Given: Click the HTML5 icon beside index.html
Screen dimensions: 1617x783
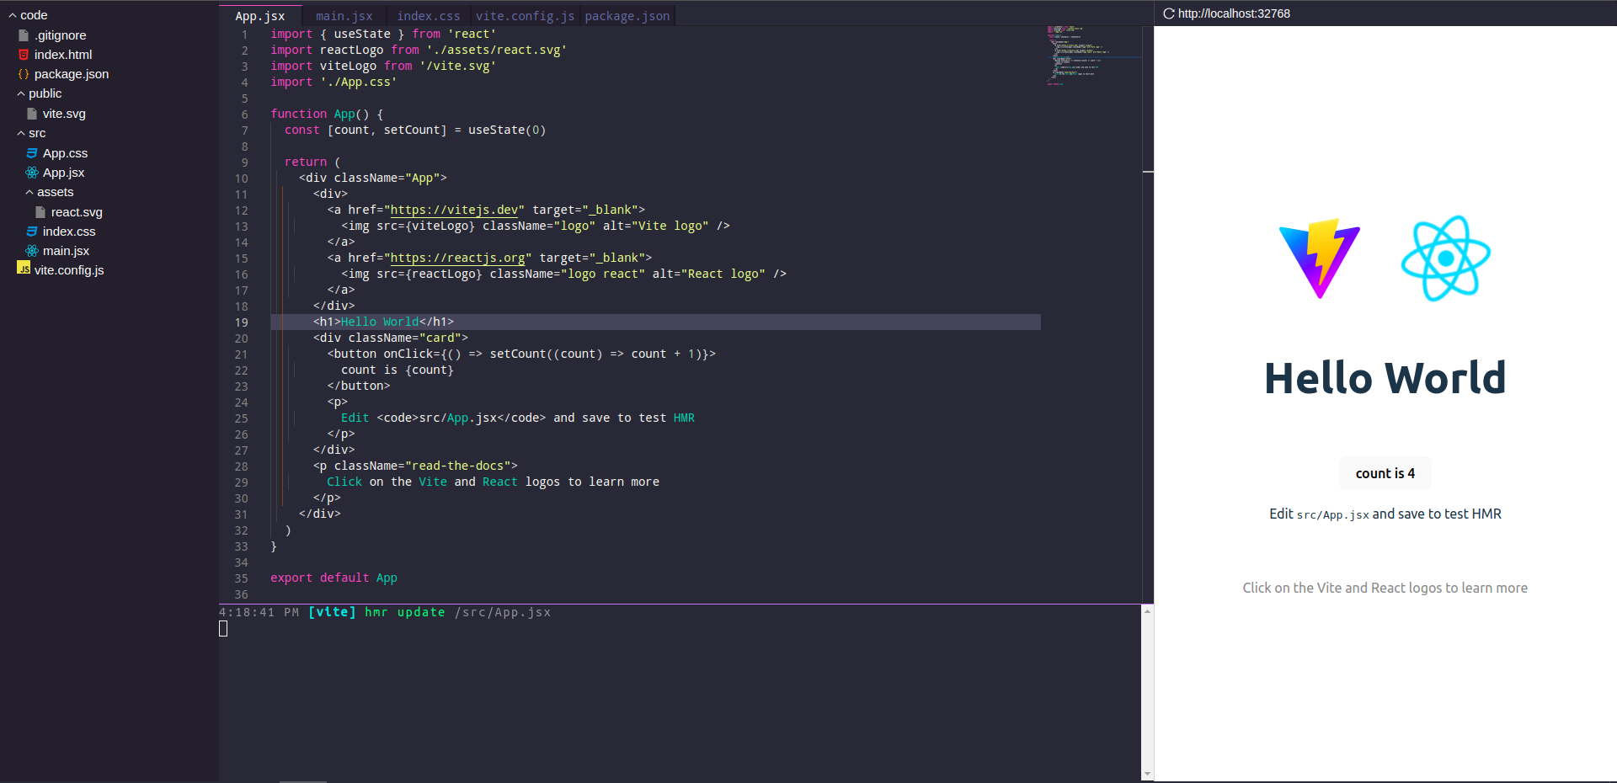Looking at the screenshot, I should click(x=24, y=55).
